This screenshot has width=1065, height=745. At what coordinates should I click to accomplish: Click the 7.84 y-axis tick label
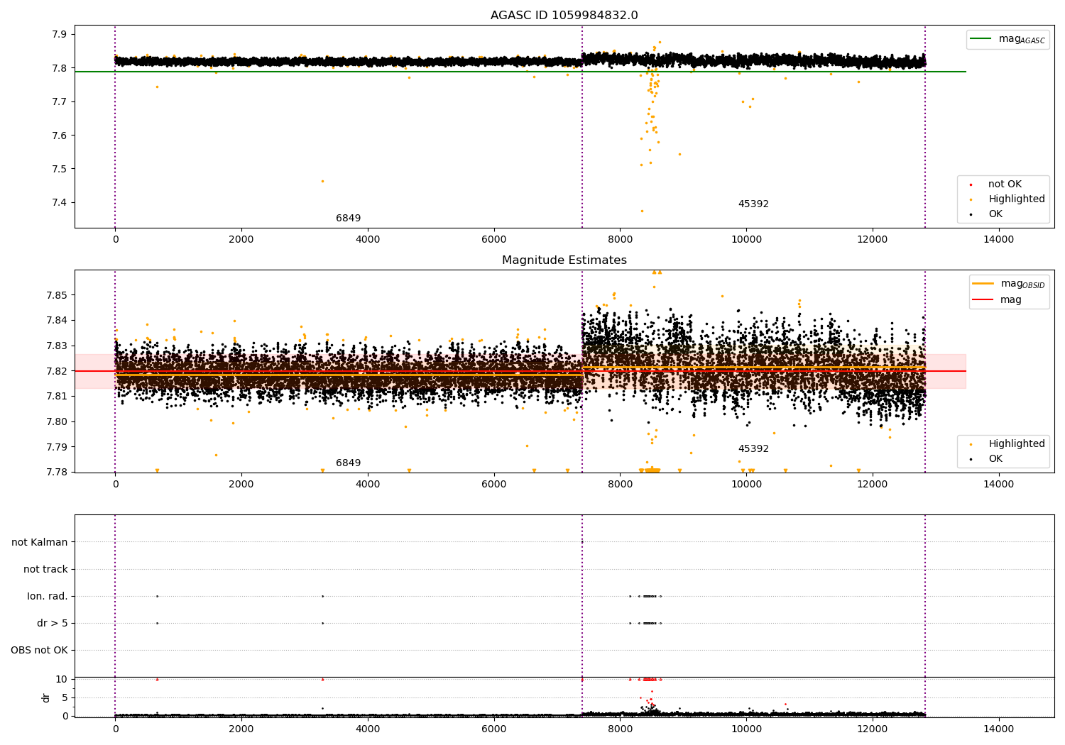pyautogui.click(x=57, y=321)
